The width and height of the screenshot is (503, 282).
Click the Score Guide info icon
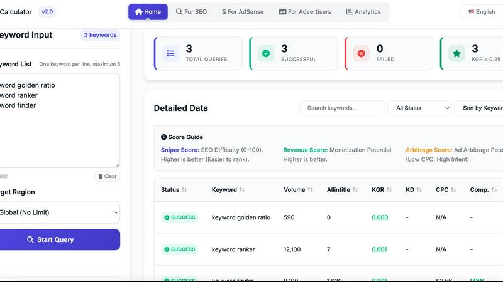[x=163, y=137]
